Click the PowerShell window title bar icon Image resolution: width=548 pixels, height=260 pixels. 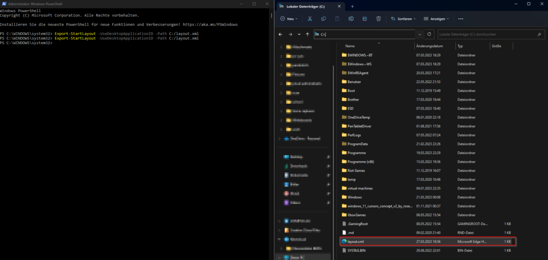click(x=4, y=4)
